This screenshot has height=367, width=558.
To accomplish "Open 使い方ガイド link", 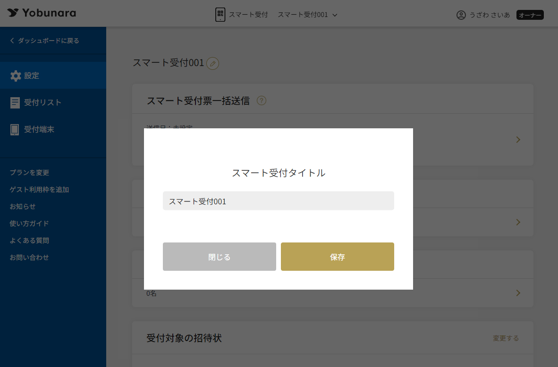I will click(x=29, y=223).
